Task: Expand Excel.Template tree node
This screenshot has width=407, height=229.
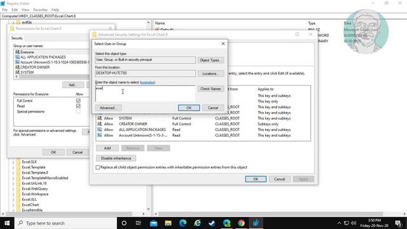Action: 13,167
